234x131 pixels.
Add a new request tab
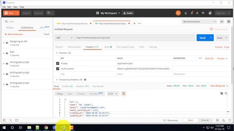point(134,23)
